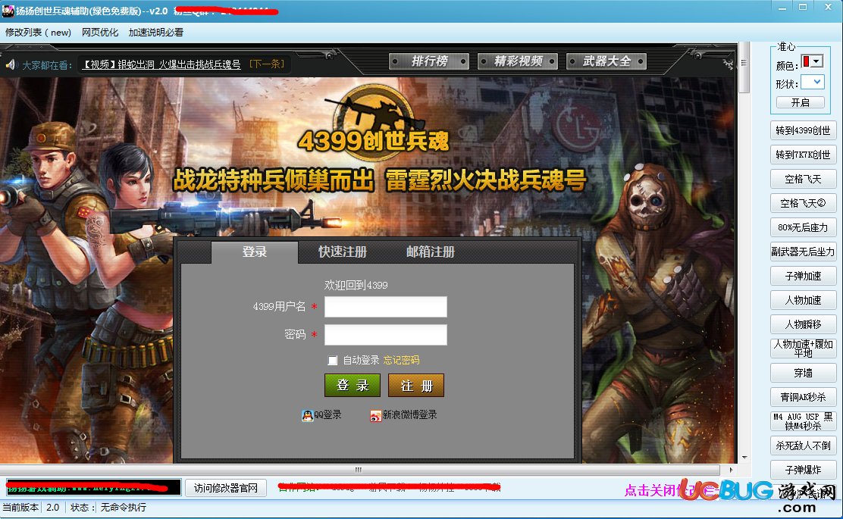843x519 pixels.
Task: Select the 邮箱注册 tab
Action: pyautogui.click(x=430, y=252)
